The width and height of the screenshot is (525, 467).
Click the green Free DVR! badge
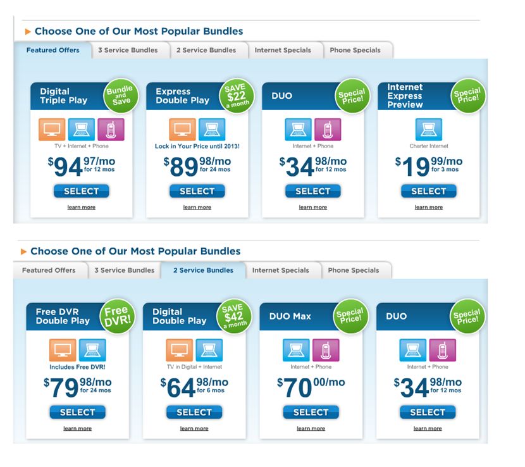coord(116,316)
